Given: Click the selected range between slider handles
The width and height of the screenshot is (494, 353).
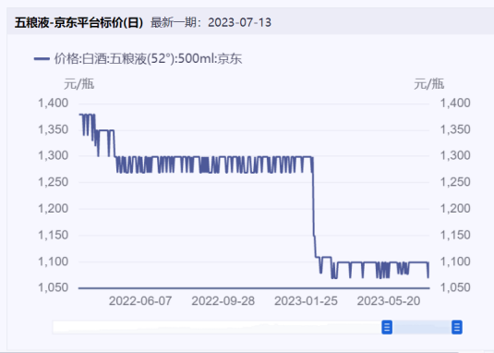Looking at the screenshot, I should 422,327.
